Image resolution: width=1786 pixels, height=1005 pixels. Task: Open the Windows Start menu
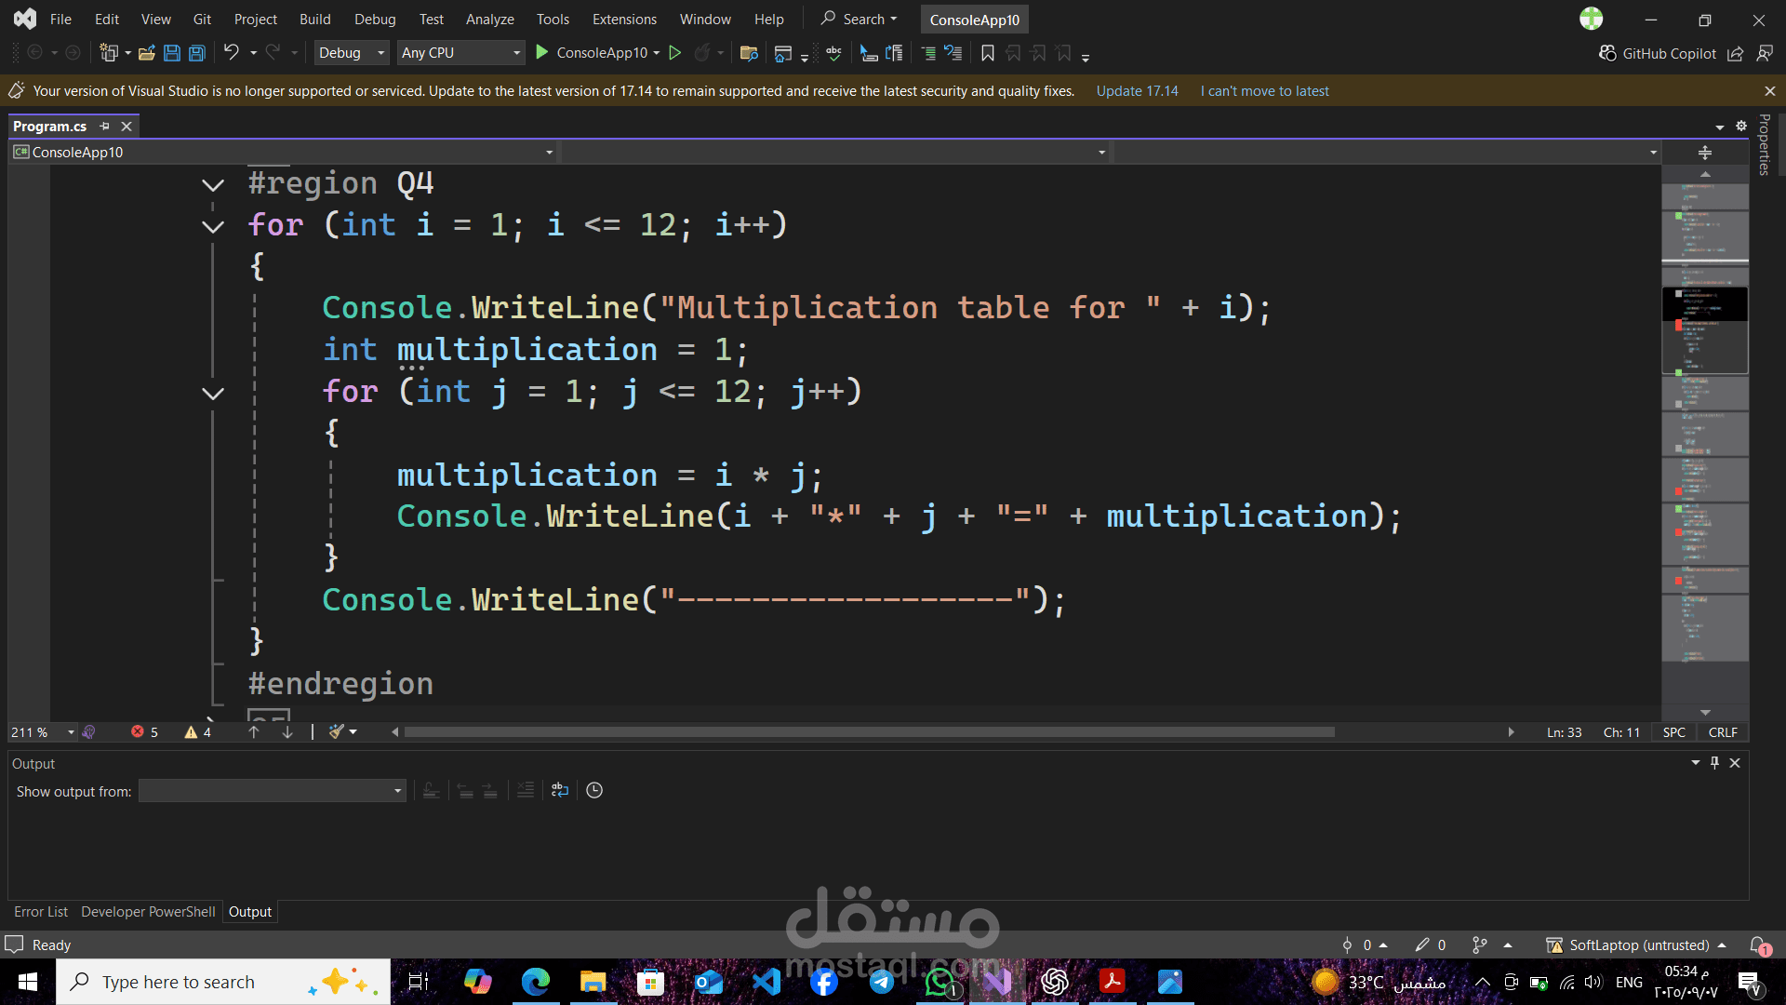coord(28,982)
